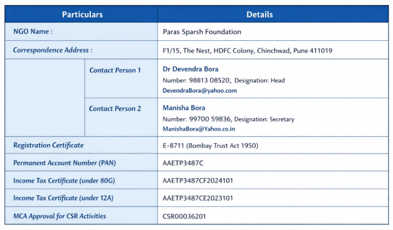Select the NGO Name label
Image resolution: width=393 pixels, height=230 pixels.
32,31
